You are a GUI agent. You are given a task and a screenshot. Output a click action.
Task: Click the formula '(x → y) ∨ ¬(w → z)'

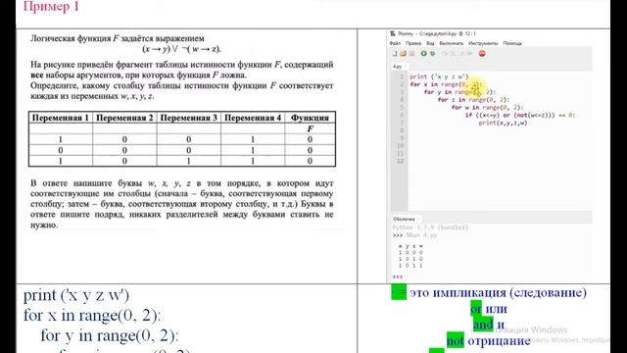[181, 49]
